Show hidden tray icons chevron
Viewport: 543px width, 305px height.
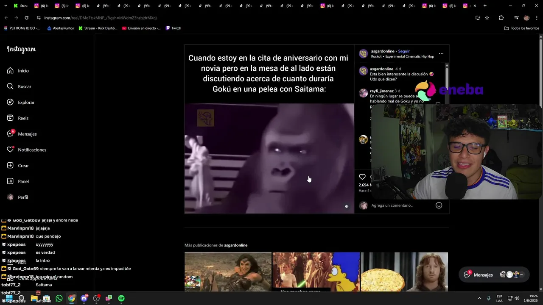[x=479, y=298]
